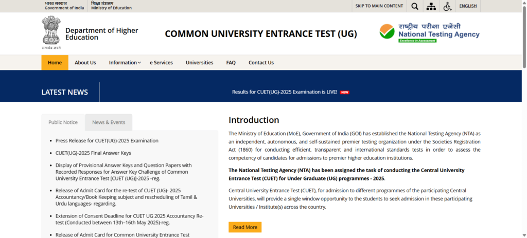Open the About Us menu item

click(x=85, y=62)
